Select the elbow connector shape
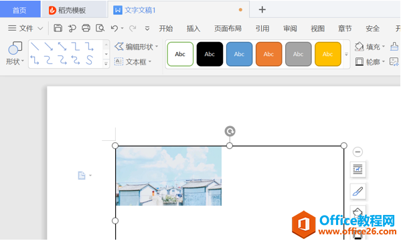401x243 pixels. 76,47
